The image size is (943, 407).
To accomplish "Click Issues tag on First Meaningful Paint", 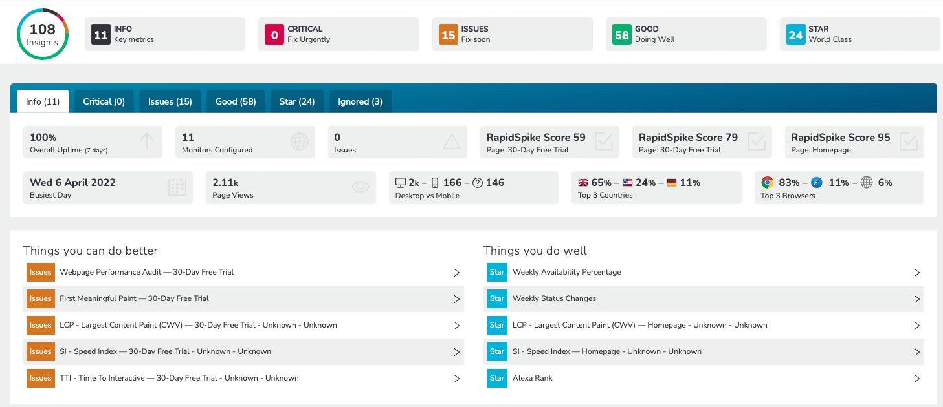I will tap(41, 299).
